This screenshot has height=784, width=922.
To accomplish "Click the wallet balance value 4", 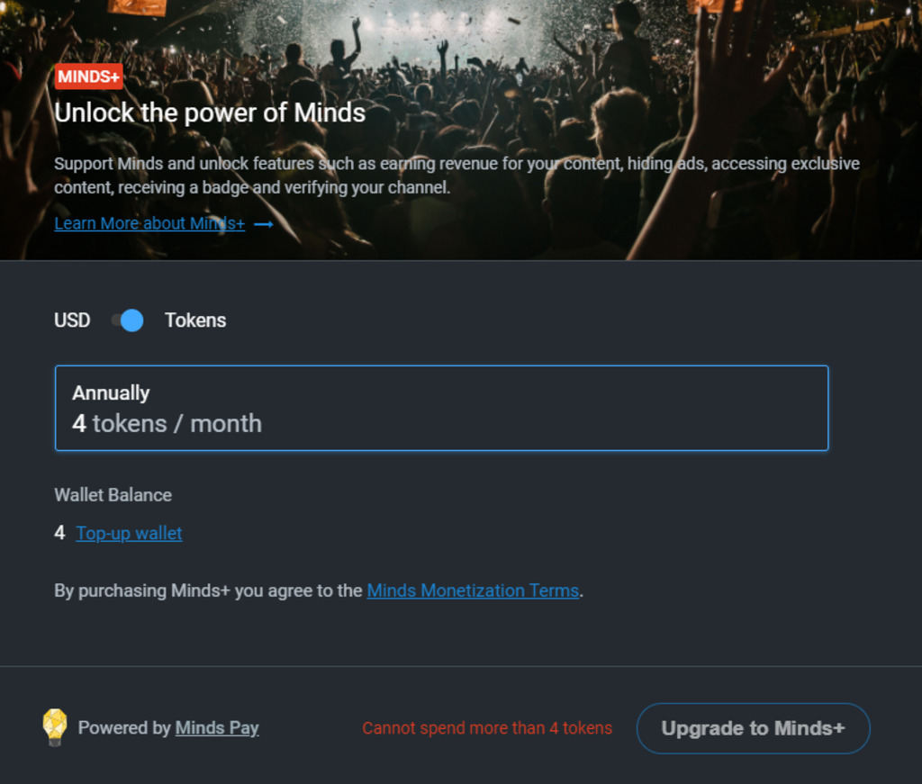I will tap(59, 533).
